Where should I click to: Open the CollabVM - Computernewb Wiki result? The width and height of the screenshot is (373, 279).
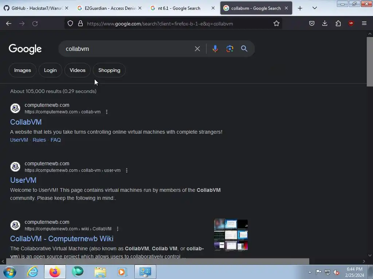62,239
